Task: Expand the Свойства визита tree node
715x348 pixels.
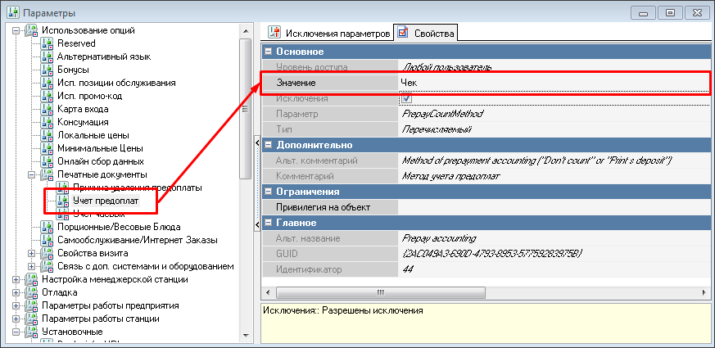Action: coord(32,253)
